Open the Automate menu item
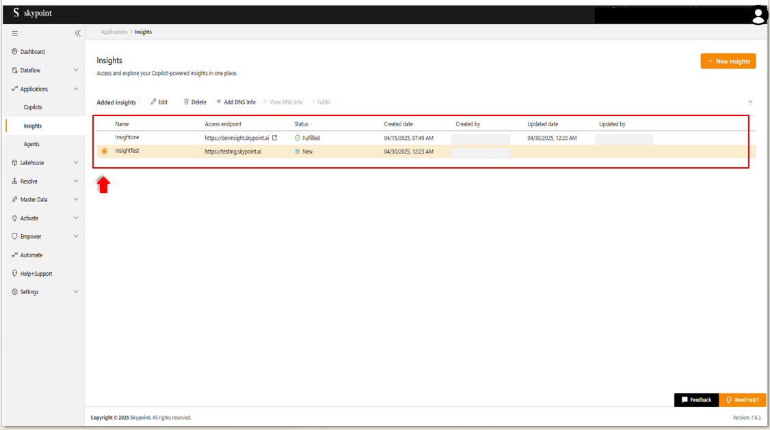 (31, 255)
